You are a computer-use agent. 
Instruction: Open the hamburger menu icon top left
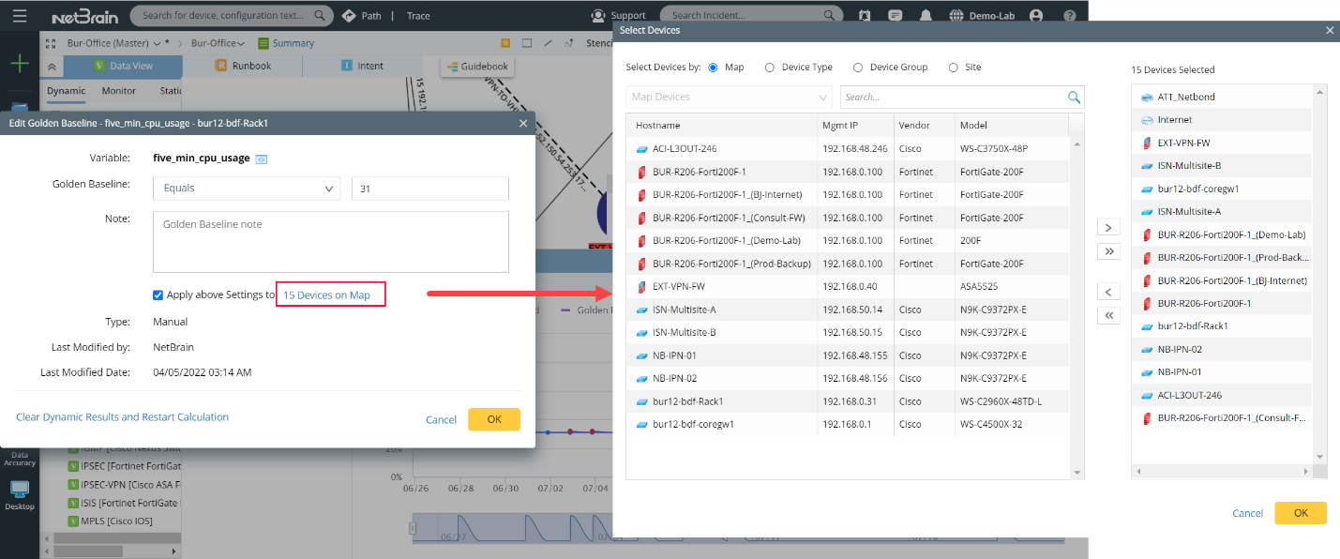point(20,14)
